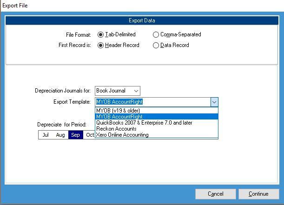
Task: Open the Depreciation Journals dropdown
Action: [x=118, y=91]
